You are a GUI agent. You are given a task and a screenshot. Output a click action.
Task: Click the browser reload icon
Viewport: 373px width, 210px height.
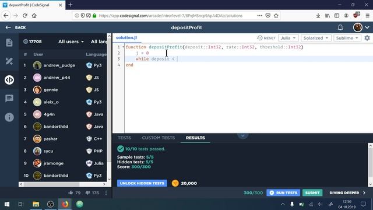[24, 16]
